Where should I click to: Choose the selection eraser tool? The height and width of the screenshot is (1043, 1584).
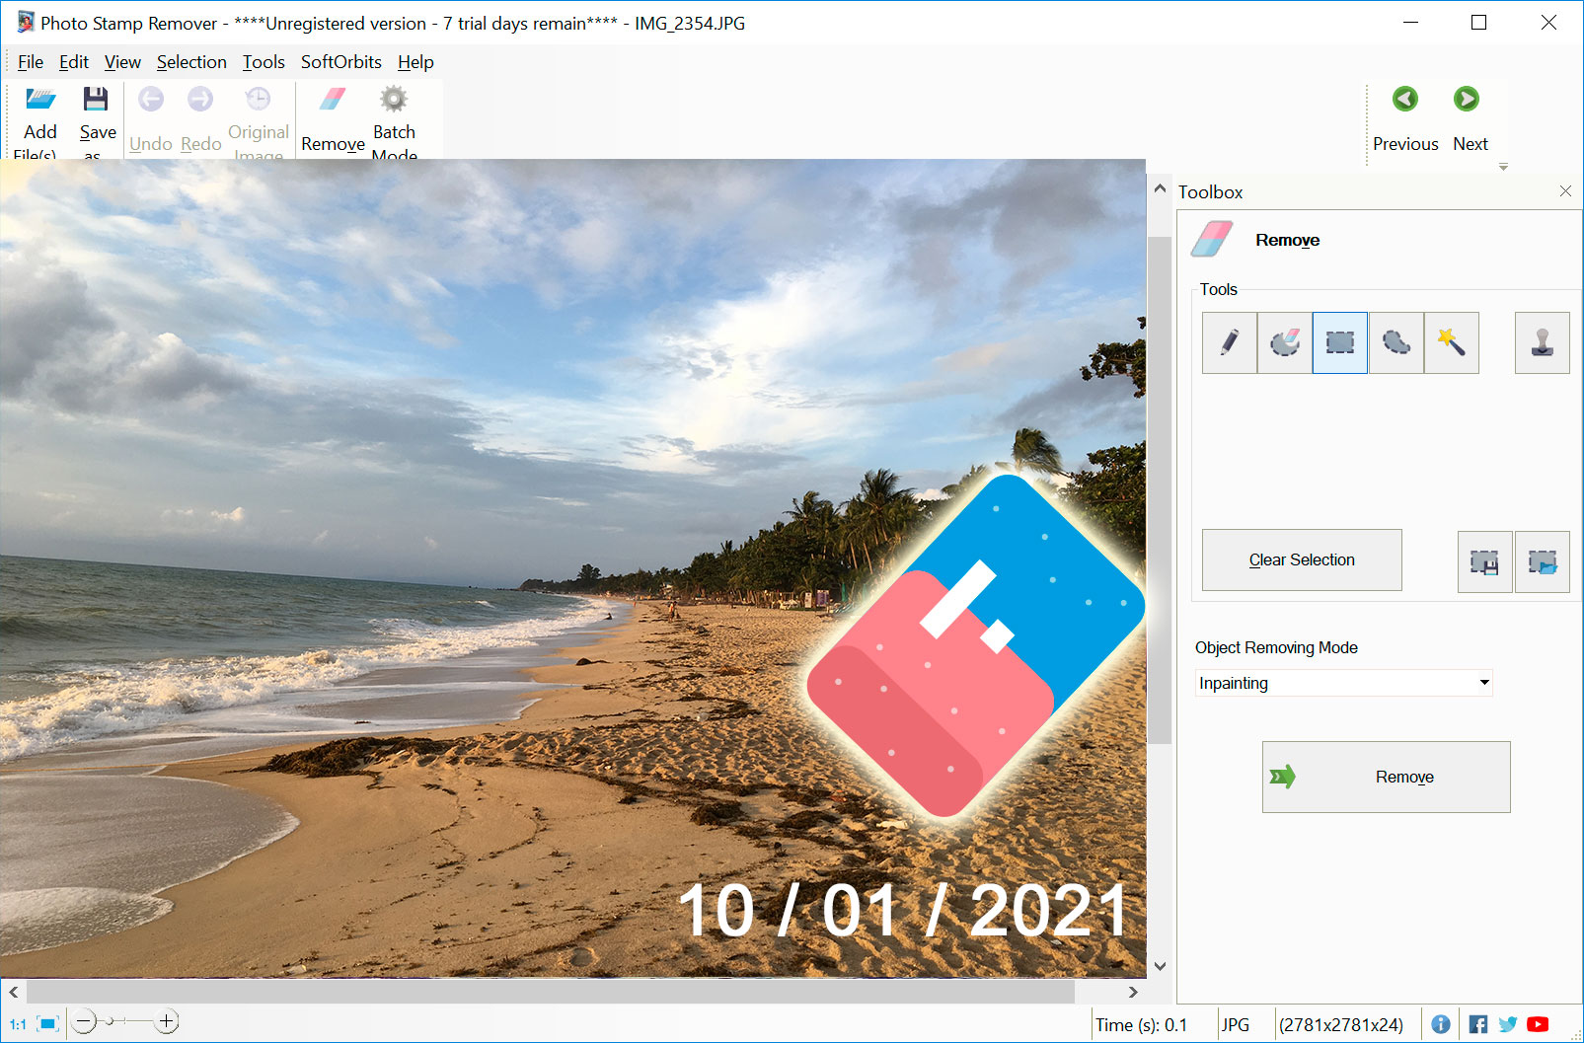point(1284,342)
